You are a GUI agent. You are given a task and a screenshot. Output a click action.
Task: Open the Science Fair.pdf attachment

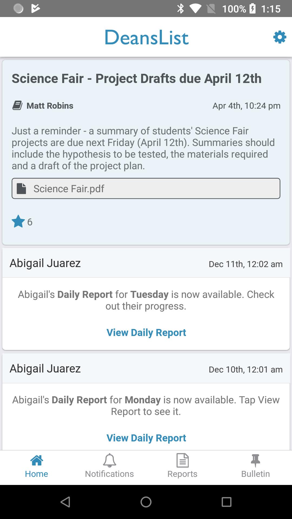pyautogui.click(x=146, y=188)
